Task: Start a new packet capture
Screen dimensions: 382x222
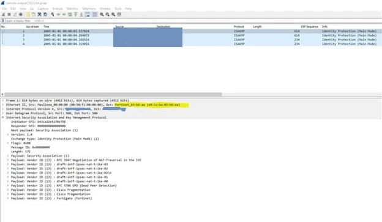Action: tap(4, 15)
